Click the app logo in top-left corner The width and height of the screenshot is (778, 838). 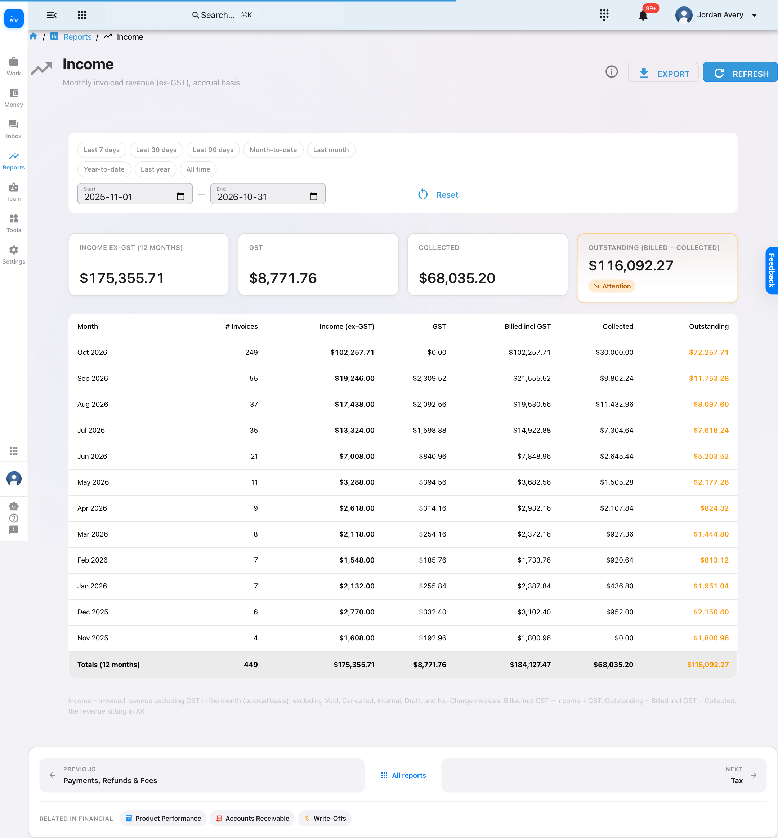(x=14, y=18)
